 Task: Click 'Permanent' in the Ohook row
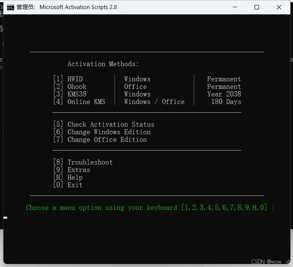pyautogui.click(x=224, y=87)
